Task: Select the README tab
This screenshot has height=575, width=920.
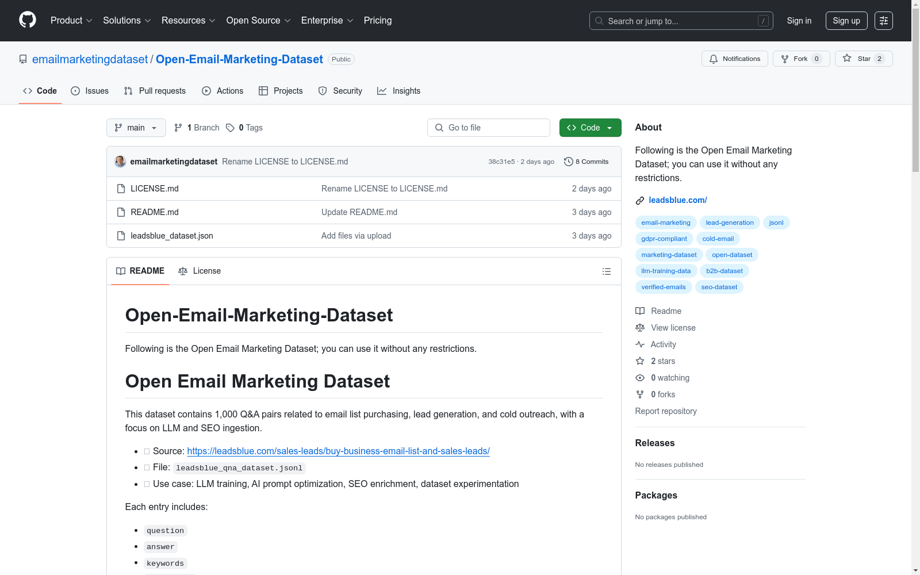Action: click(x=140, y=271)
